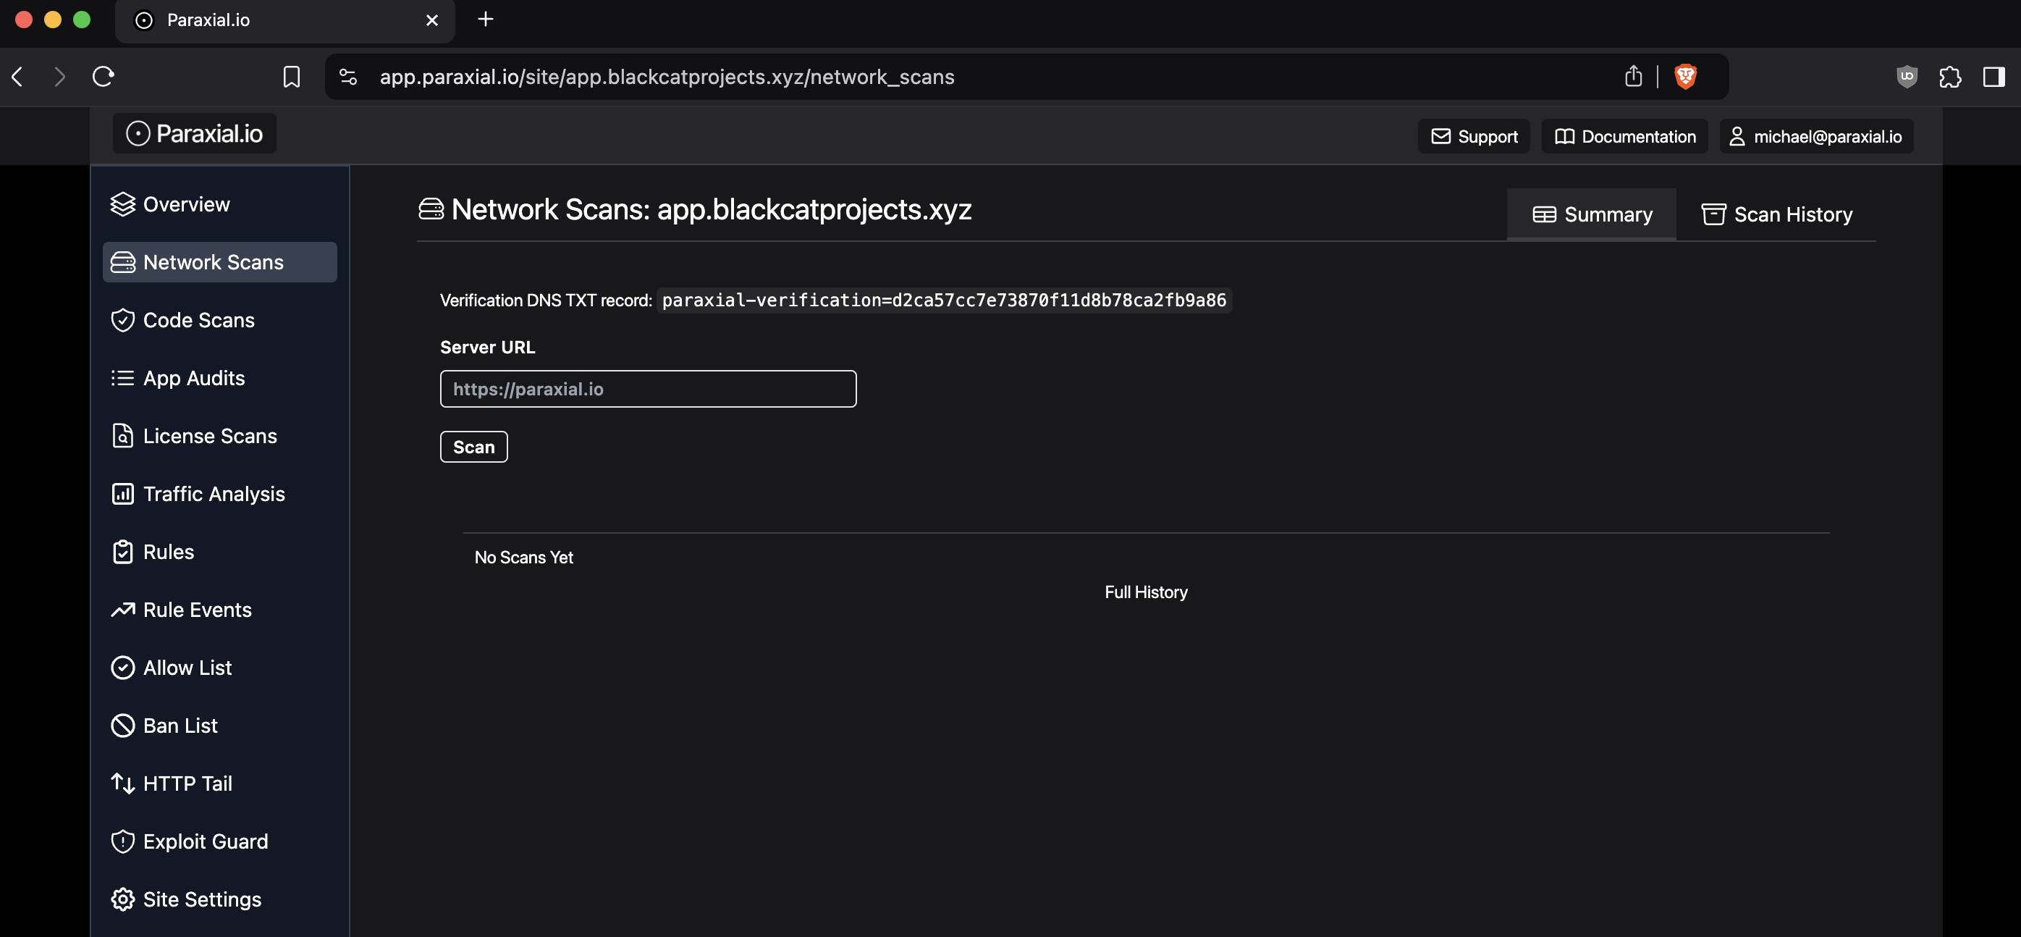Open the extensions puzzle icon
The height and width of the screenshot is (937, 2021).
coord(1949,77)
